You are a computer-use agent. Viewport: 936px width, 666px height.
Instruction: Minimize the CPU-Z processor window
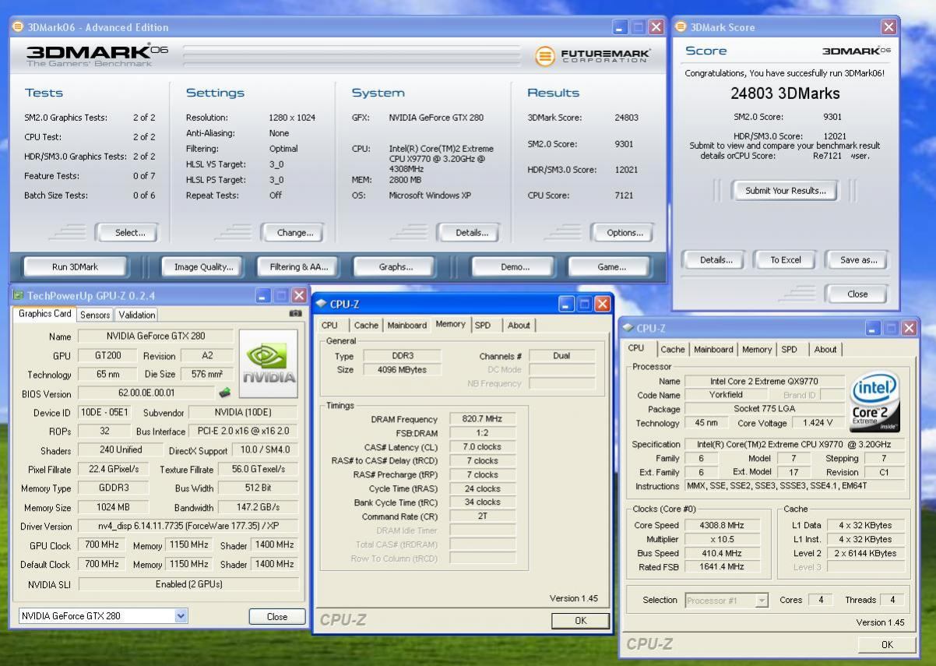874,328
